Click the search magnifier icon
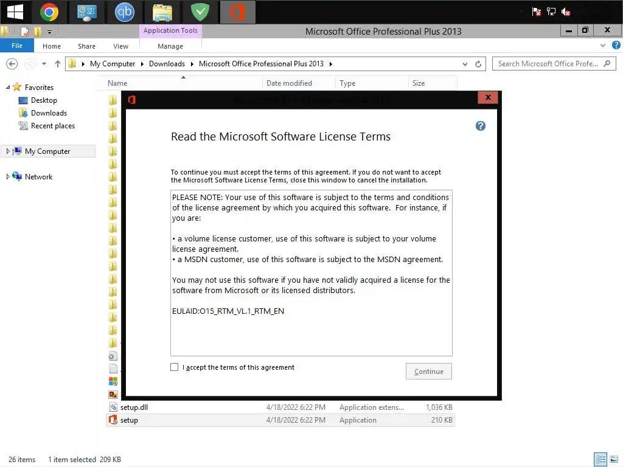 click(607, 63)
